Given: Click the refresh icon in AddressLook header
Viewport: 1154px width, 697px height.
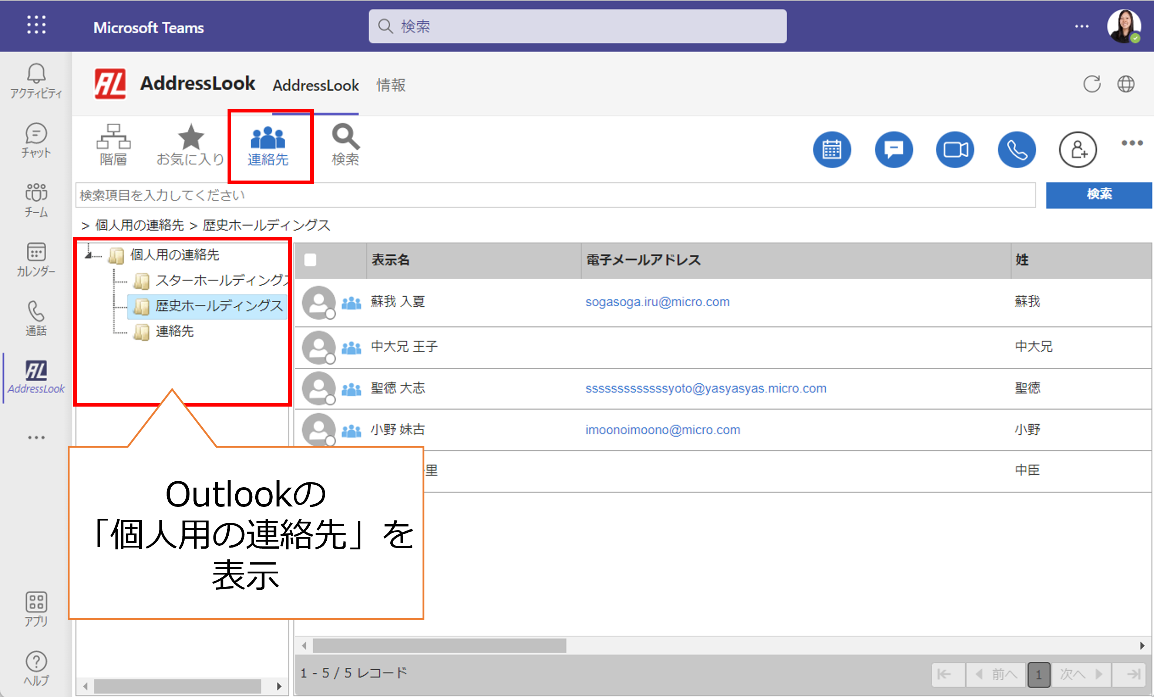Looking at the screenshot, I should [1092, 84].
